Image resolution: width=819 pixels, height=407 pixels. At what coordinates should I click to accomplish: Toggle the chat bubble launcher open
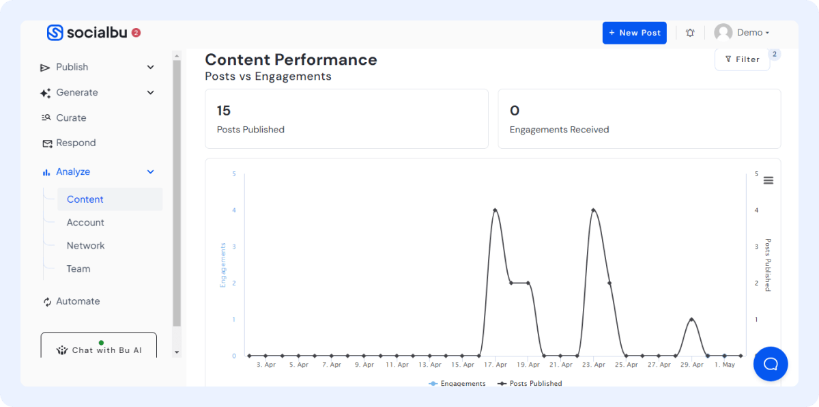tap(771, 364)
